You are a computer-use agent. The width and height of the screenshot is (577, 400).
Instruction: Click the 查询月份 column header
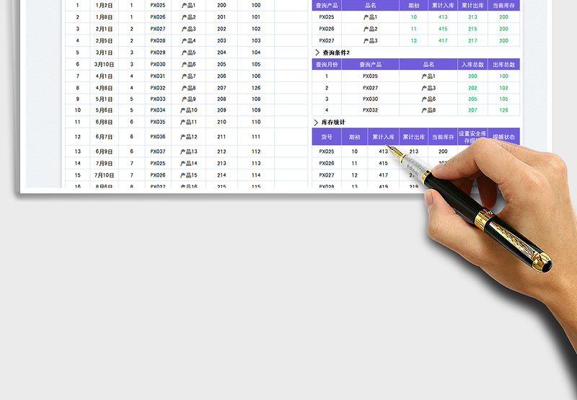326,64
